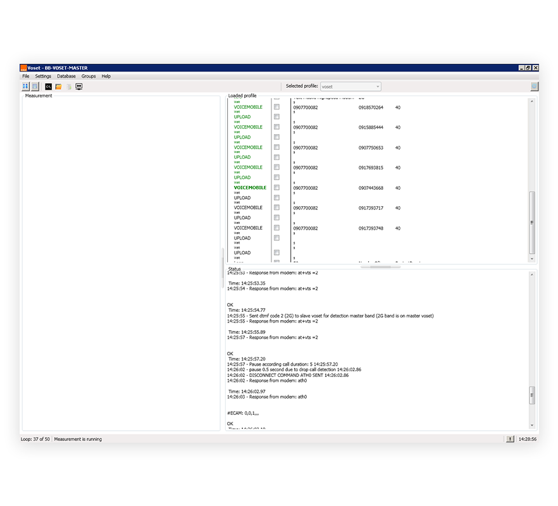Click destination number 0917693815
The image size is (558, 506).
(371, 168)
